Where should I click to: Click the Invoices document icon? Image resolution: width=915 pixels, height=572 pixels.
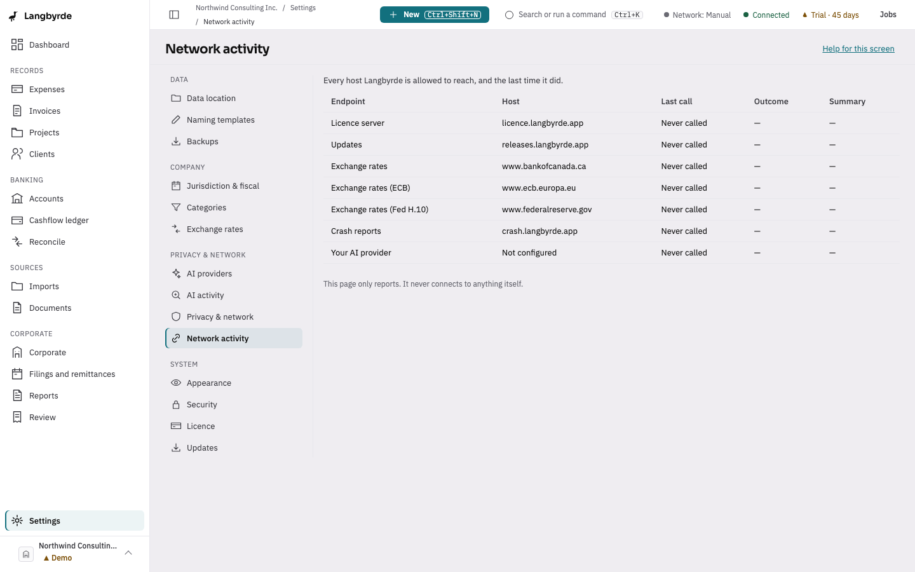17,111
